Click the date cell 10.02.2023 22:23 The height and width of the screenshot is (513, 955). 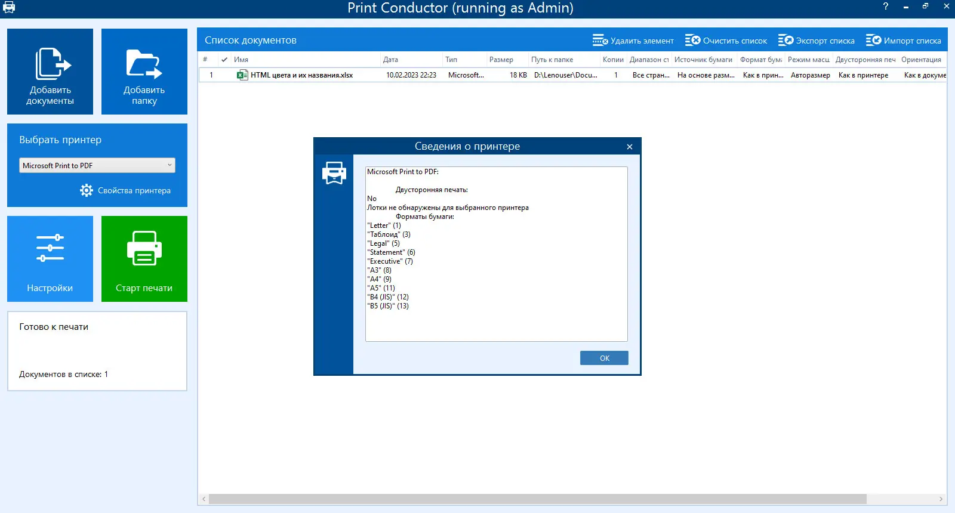tap(411, 75)
